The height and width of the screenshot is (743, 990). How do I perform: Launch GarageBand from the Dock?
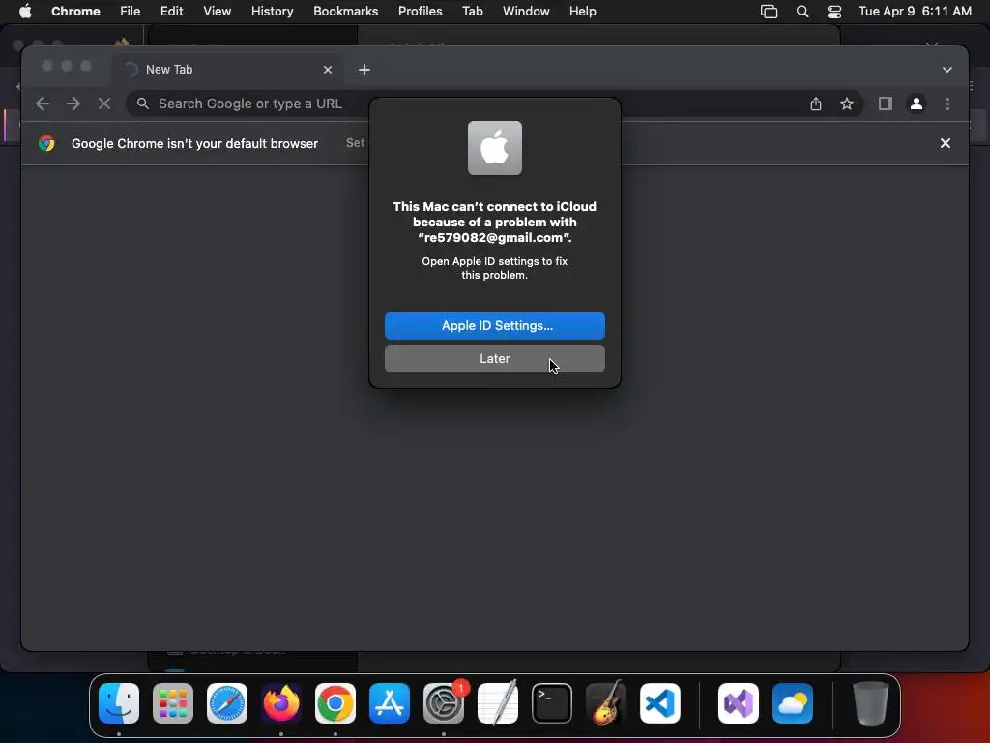click(606, 703)
